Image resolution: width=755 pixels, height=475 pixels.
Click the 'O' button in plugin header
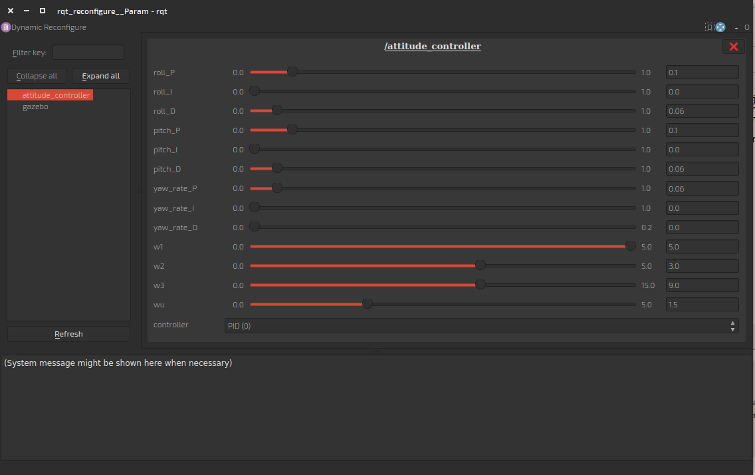click(x=746, y=28)
